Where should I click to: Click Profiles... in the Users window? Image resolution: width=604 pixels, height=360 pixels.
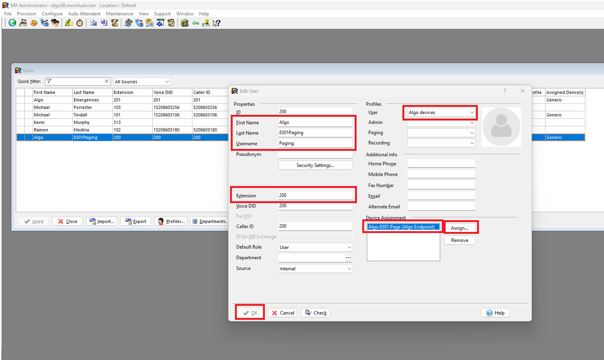point(172,221)
